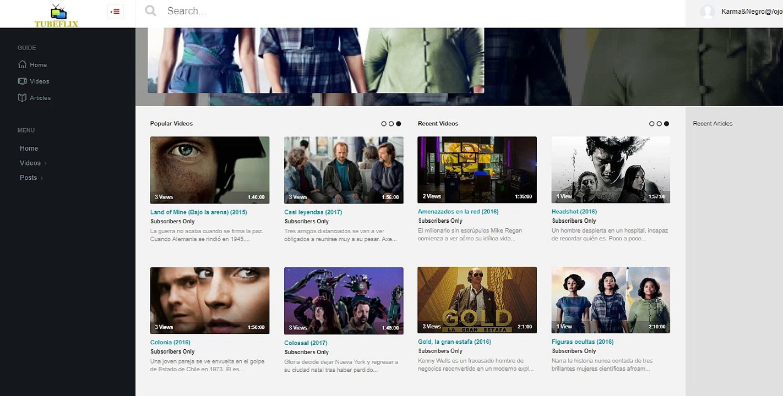Viewport: 783px width, 396px height.
Task: Click Subscribers Only under Figuras ocultas
Action: (574, 351)
